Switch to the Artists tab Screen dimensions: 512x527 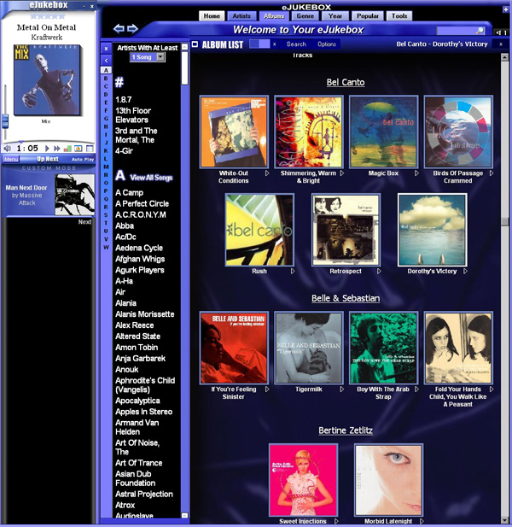click(x=241, y=15)
